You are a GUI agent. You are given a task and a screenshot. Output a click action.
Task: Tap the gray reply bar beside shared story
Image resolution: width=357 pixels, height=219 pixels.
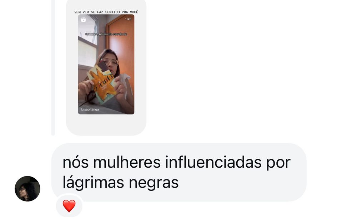point(53,67)
